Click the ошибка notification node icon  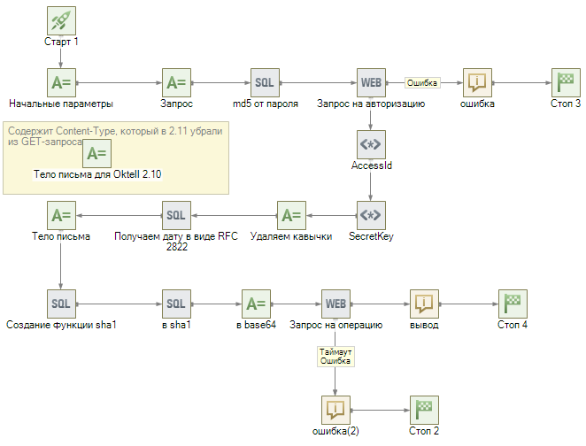point(477,83)
